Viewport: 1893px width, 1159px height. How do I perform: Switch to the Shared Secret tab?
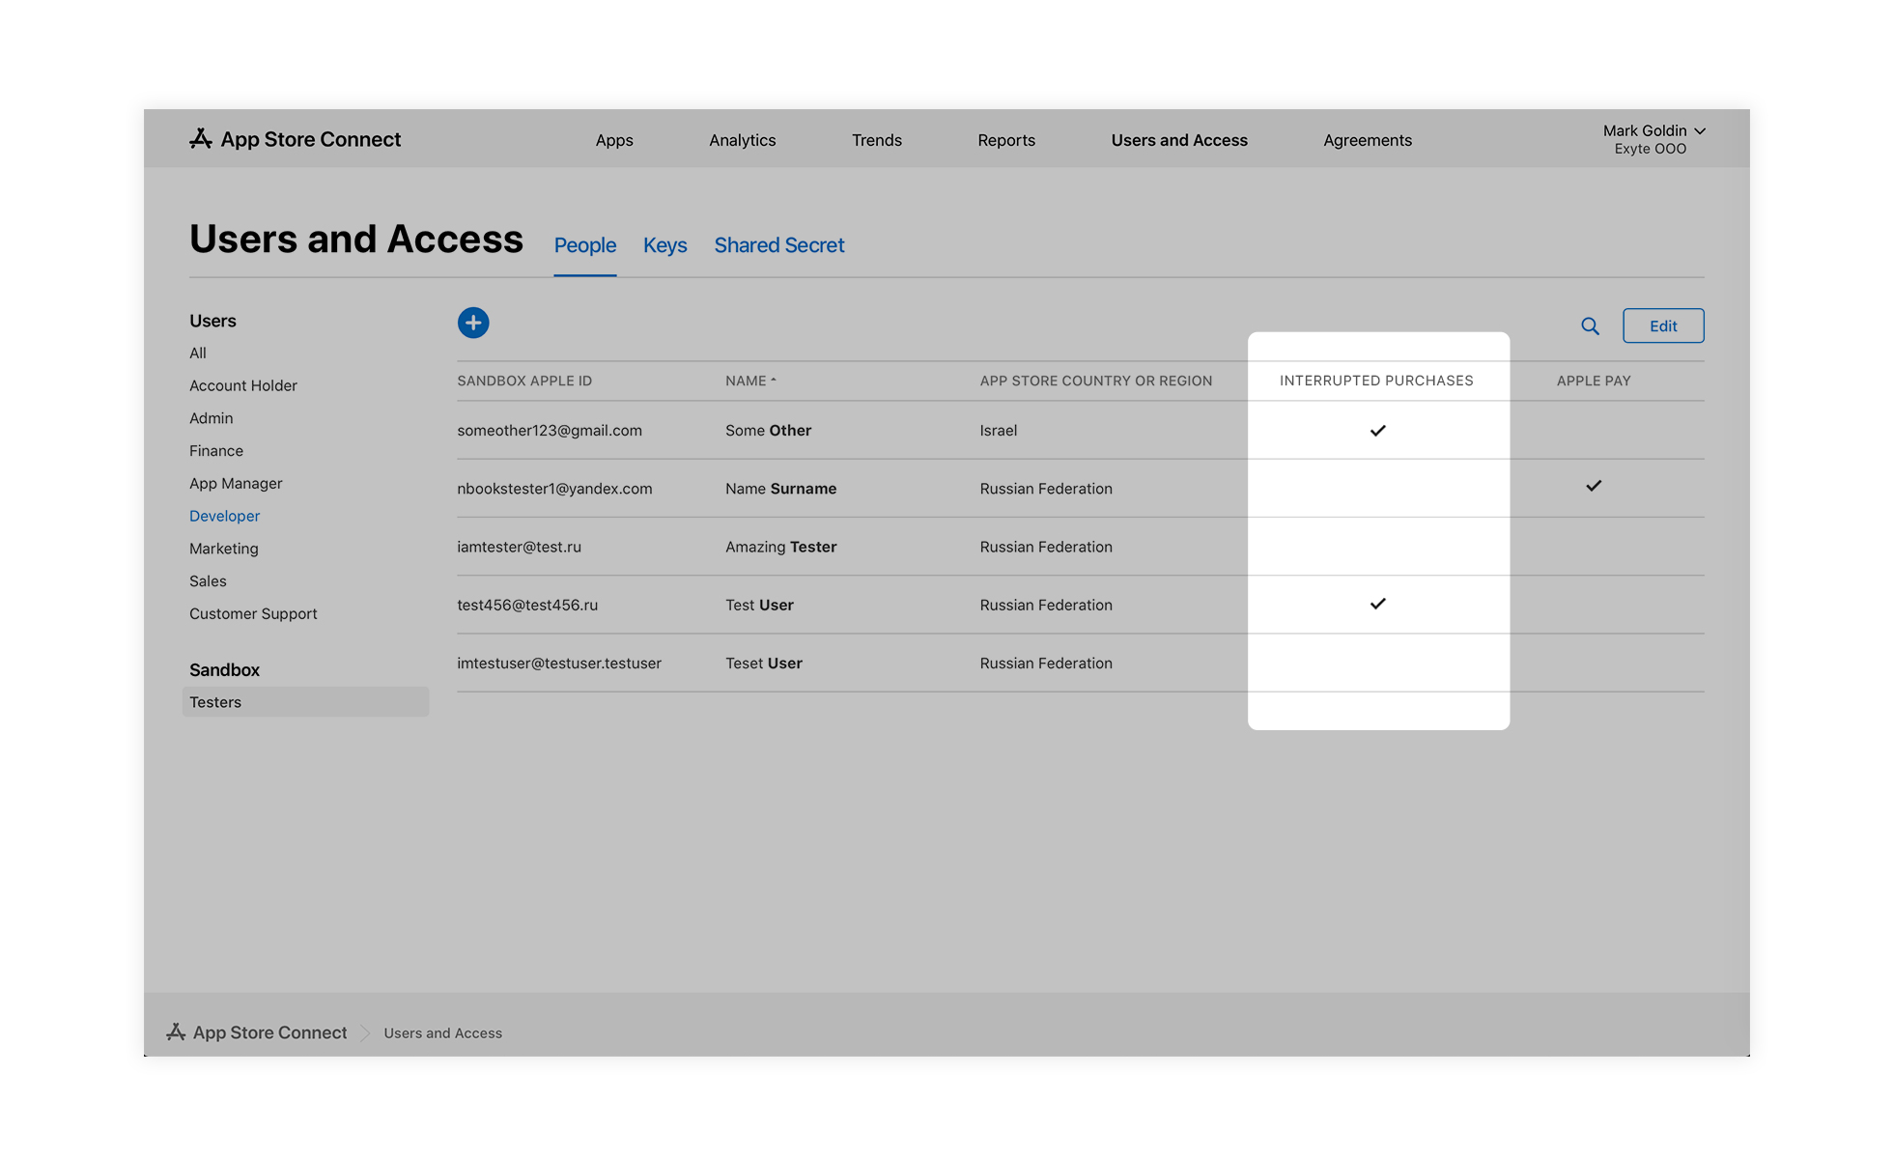tap(779, 245)
